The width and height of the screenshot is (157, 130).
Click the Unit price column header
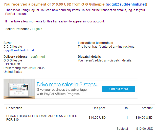click(99, 108)
